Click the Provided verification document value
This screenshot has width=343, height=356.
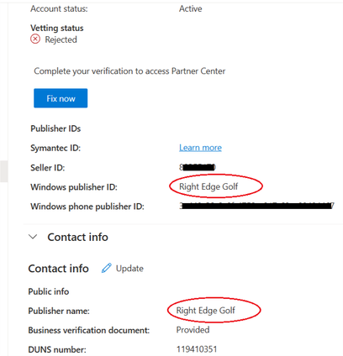[x=193, y=330]
